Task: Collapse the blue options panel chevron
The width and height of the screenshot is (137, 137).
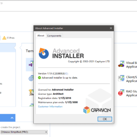Action: 12,118
